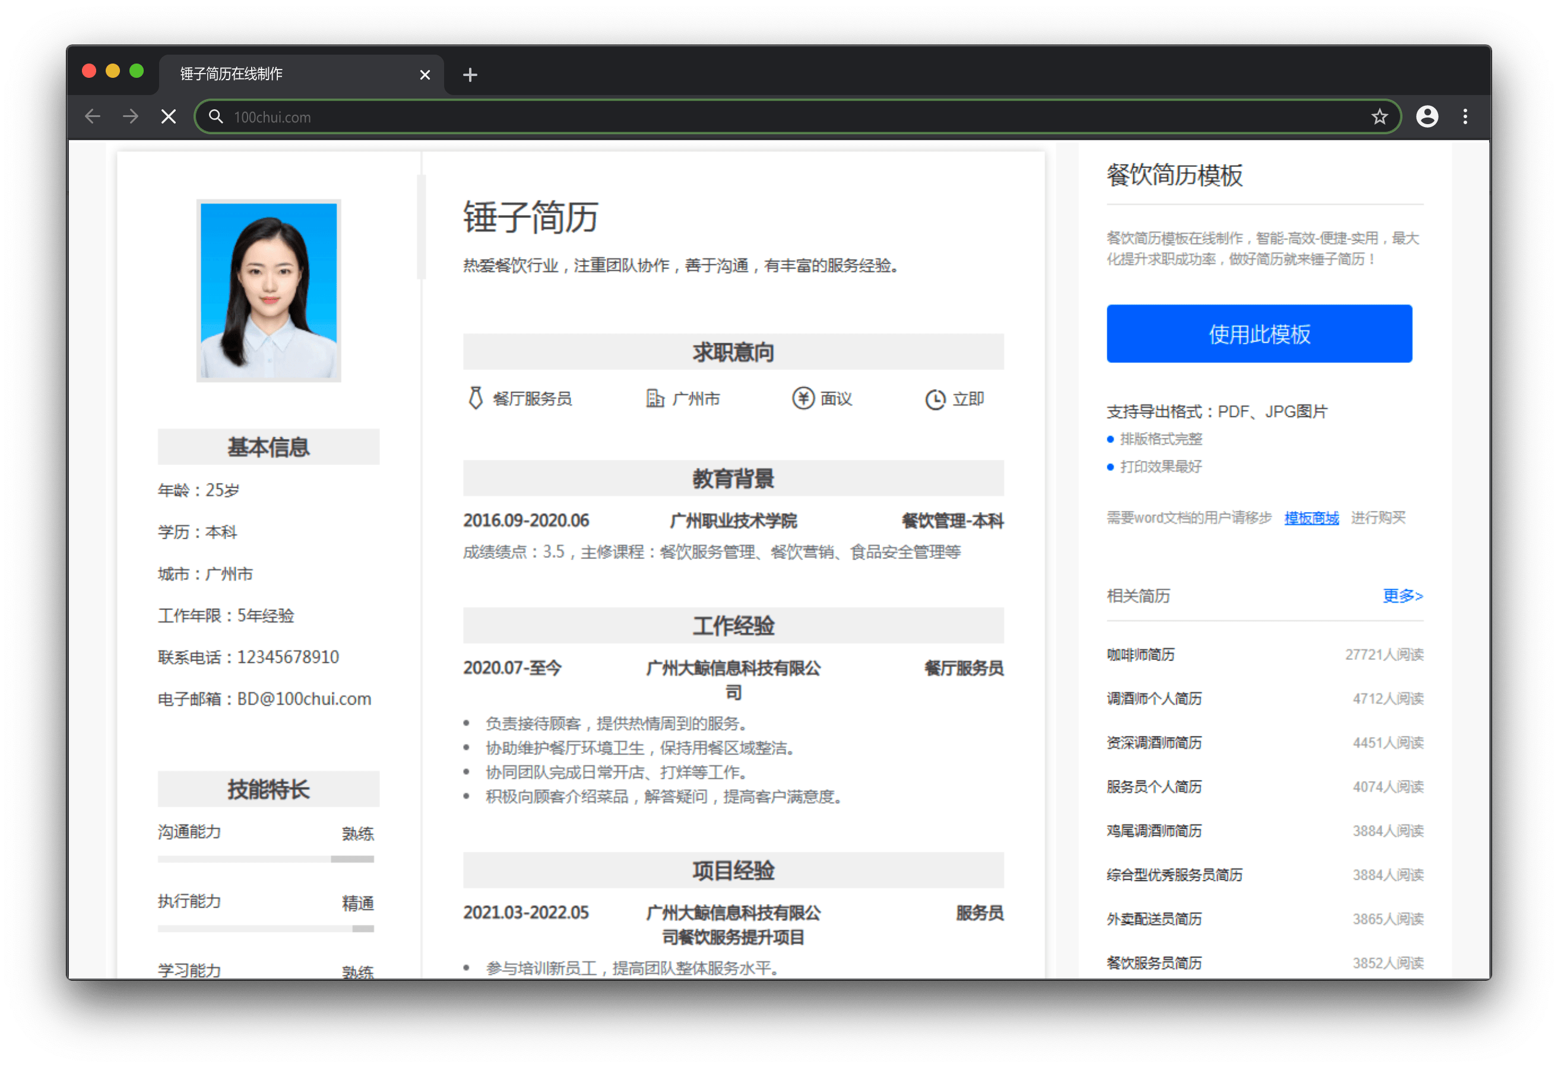Open the 餐饮服务员简历 link
The height and width of the screenshot is (1068, 1558).
[1153, 963]
